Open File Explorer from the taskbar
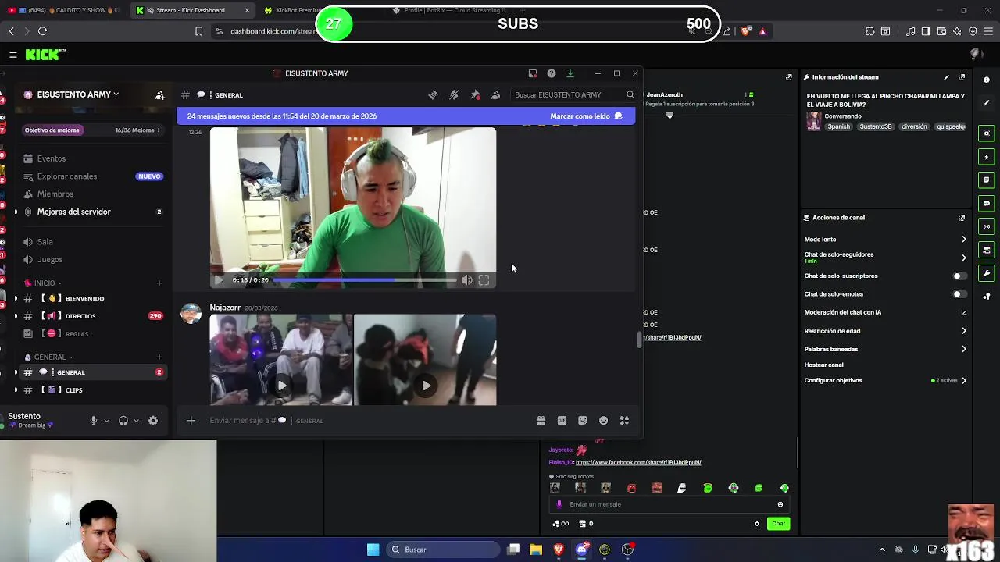Image resolution: width=1000 pixels, height=562 pixels. tap(536, 550)
